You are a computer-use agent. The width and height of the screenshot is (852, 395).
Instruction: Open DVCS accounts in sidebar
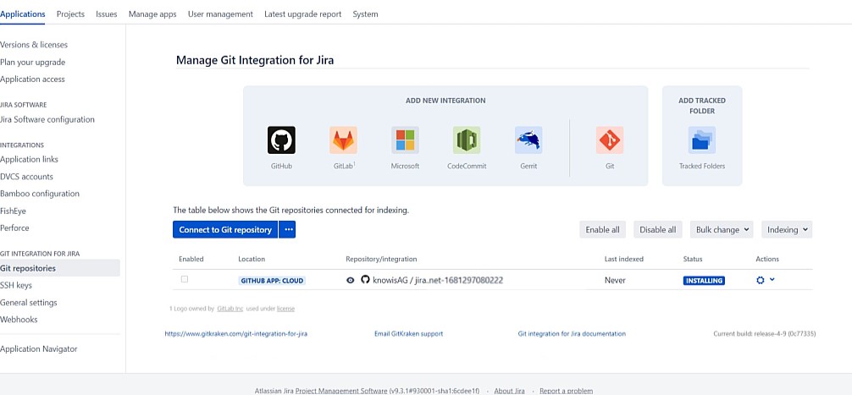26,176
